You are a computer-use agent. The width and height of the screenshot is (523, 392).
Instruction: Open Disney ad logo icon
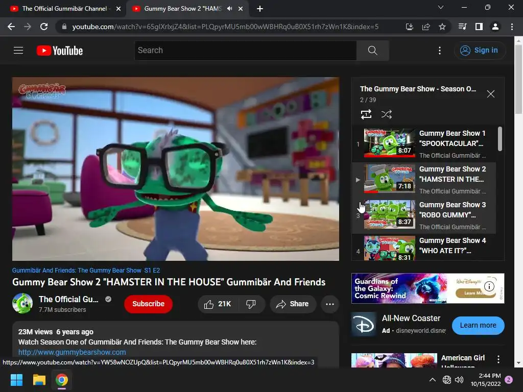click(x=364, y=325)
